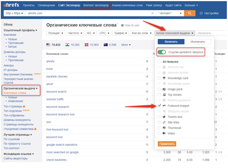228x168 pixels.
Task: Click the flame icon next to Упущенная семантика
Action: (35, 129)
